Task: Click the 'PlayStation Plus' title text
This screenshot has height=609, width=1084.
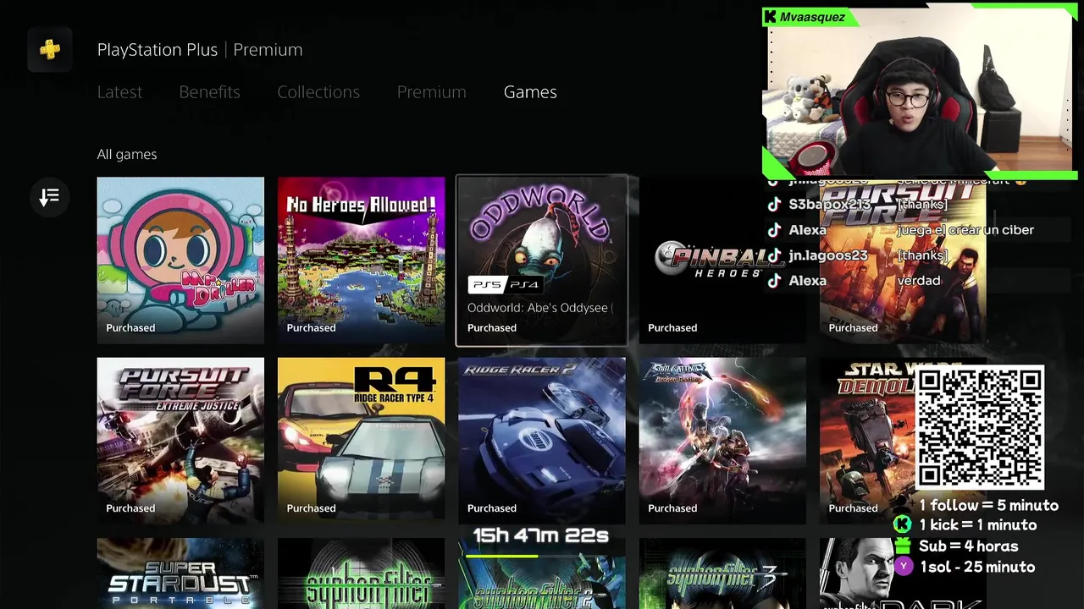Action: (x=158, y=50)
